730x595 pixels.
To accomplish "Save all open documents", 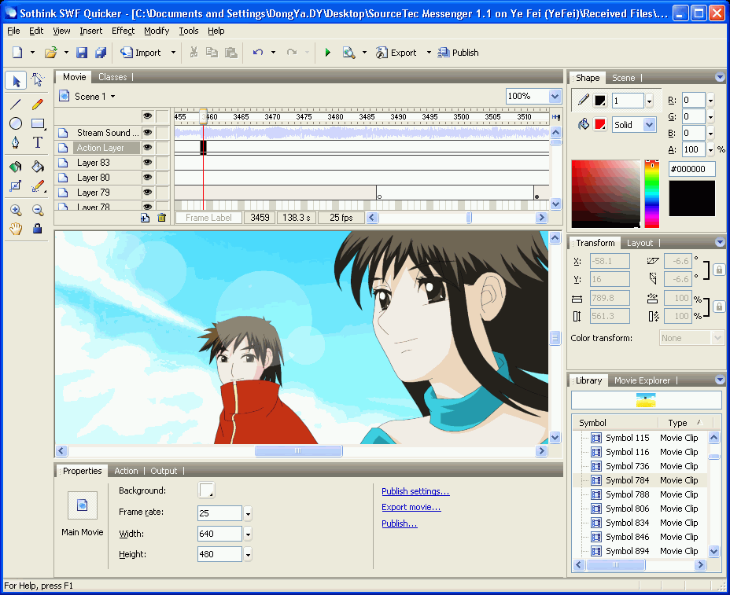I will 101,53.
